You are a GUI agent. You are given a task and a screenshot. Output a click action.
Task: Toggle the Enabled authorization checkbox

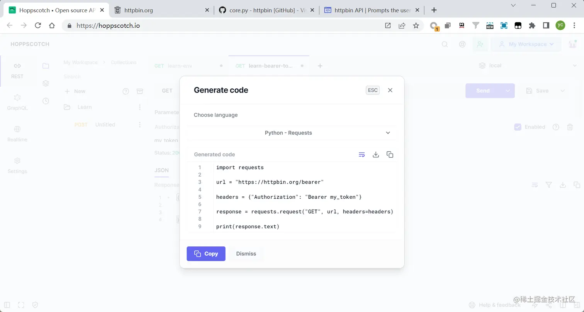point(518,127)
